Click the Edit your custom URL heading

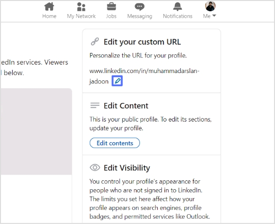point(142,42)
